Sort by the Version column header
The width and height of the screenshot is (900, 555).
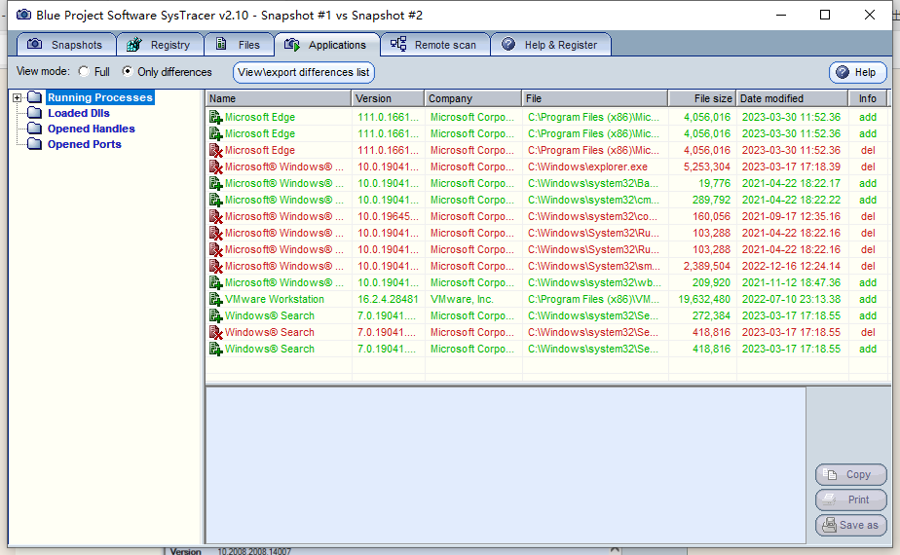(x=388, y=98)
